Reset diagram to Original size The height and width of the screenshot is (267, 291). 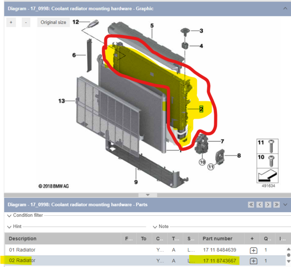click(x=53, y=22)
